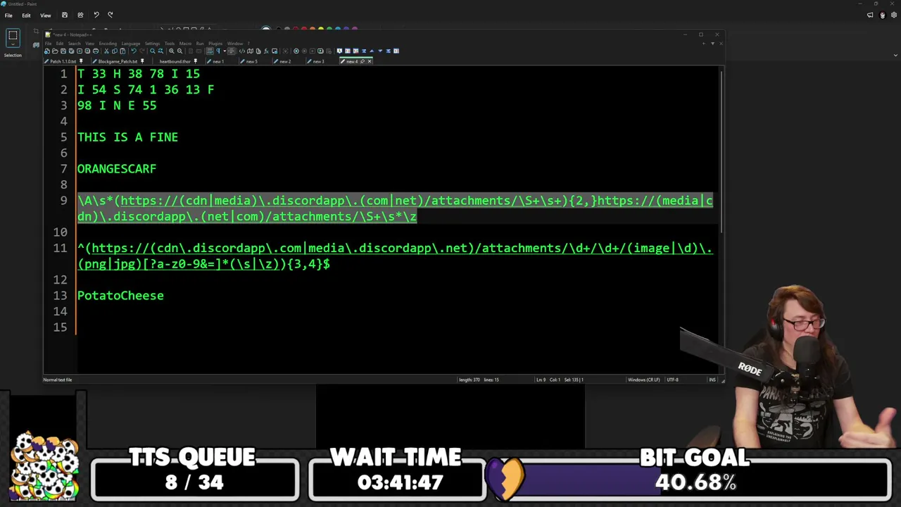
Task: Click the Zoom Out icon in Notepad++
Action: [179, 51]
